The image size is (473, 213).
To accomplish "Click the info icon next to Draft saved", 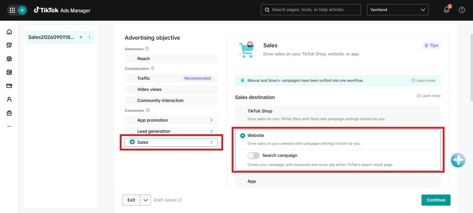I will click(x=180, y=200).
